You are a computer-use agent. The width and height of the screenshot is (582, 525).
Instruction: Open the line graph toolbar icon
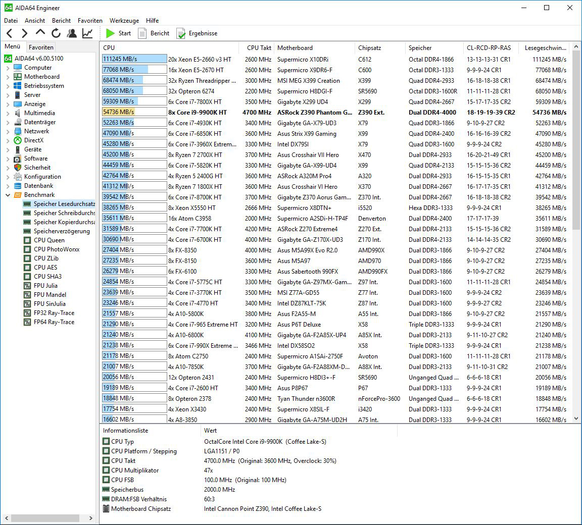[x=87, y=33]
